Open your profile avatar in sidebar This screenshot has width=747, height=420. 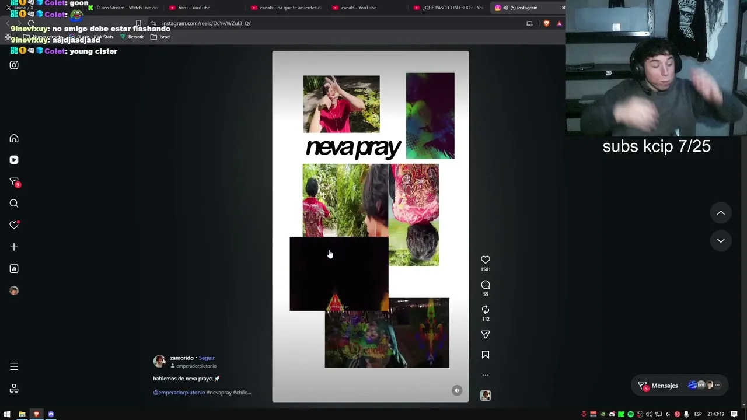click(14, 290)
